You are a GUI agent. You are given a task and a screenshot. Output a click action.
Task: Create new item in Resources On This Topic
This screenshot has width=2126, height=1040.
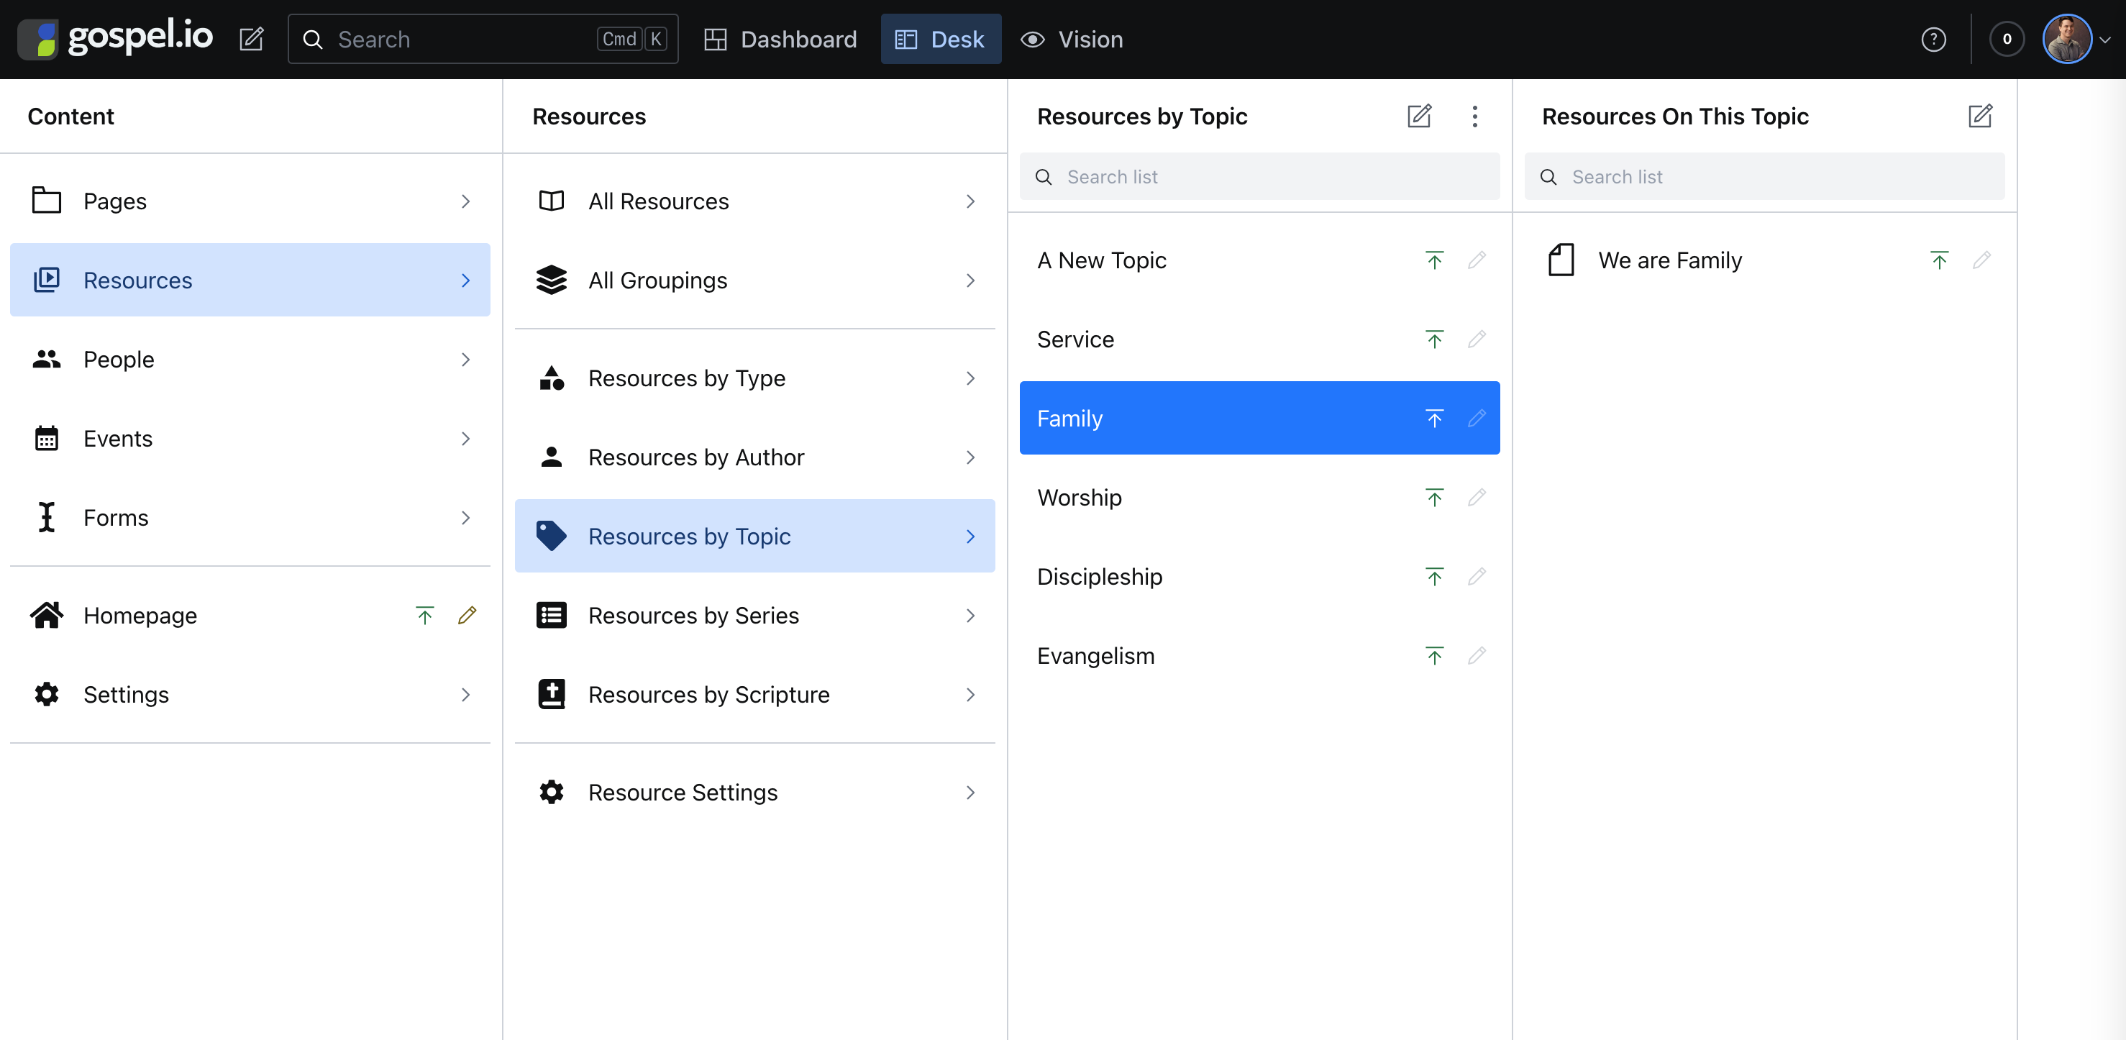click(1980, 116)
